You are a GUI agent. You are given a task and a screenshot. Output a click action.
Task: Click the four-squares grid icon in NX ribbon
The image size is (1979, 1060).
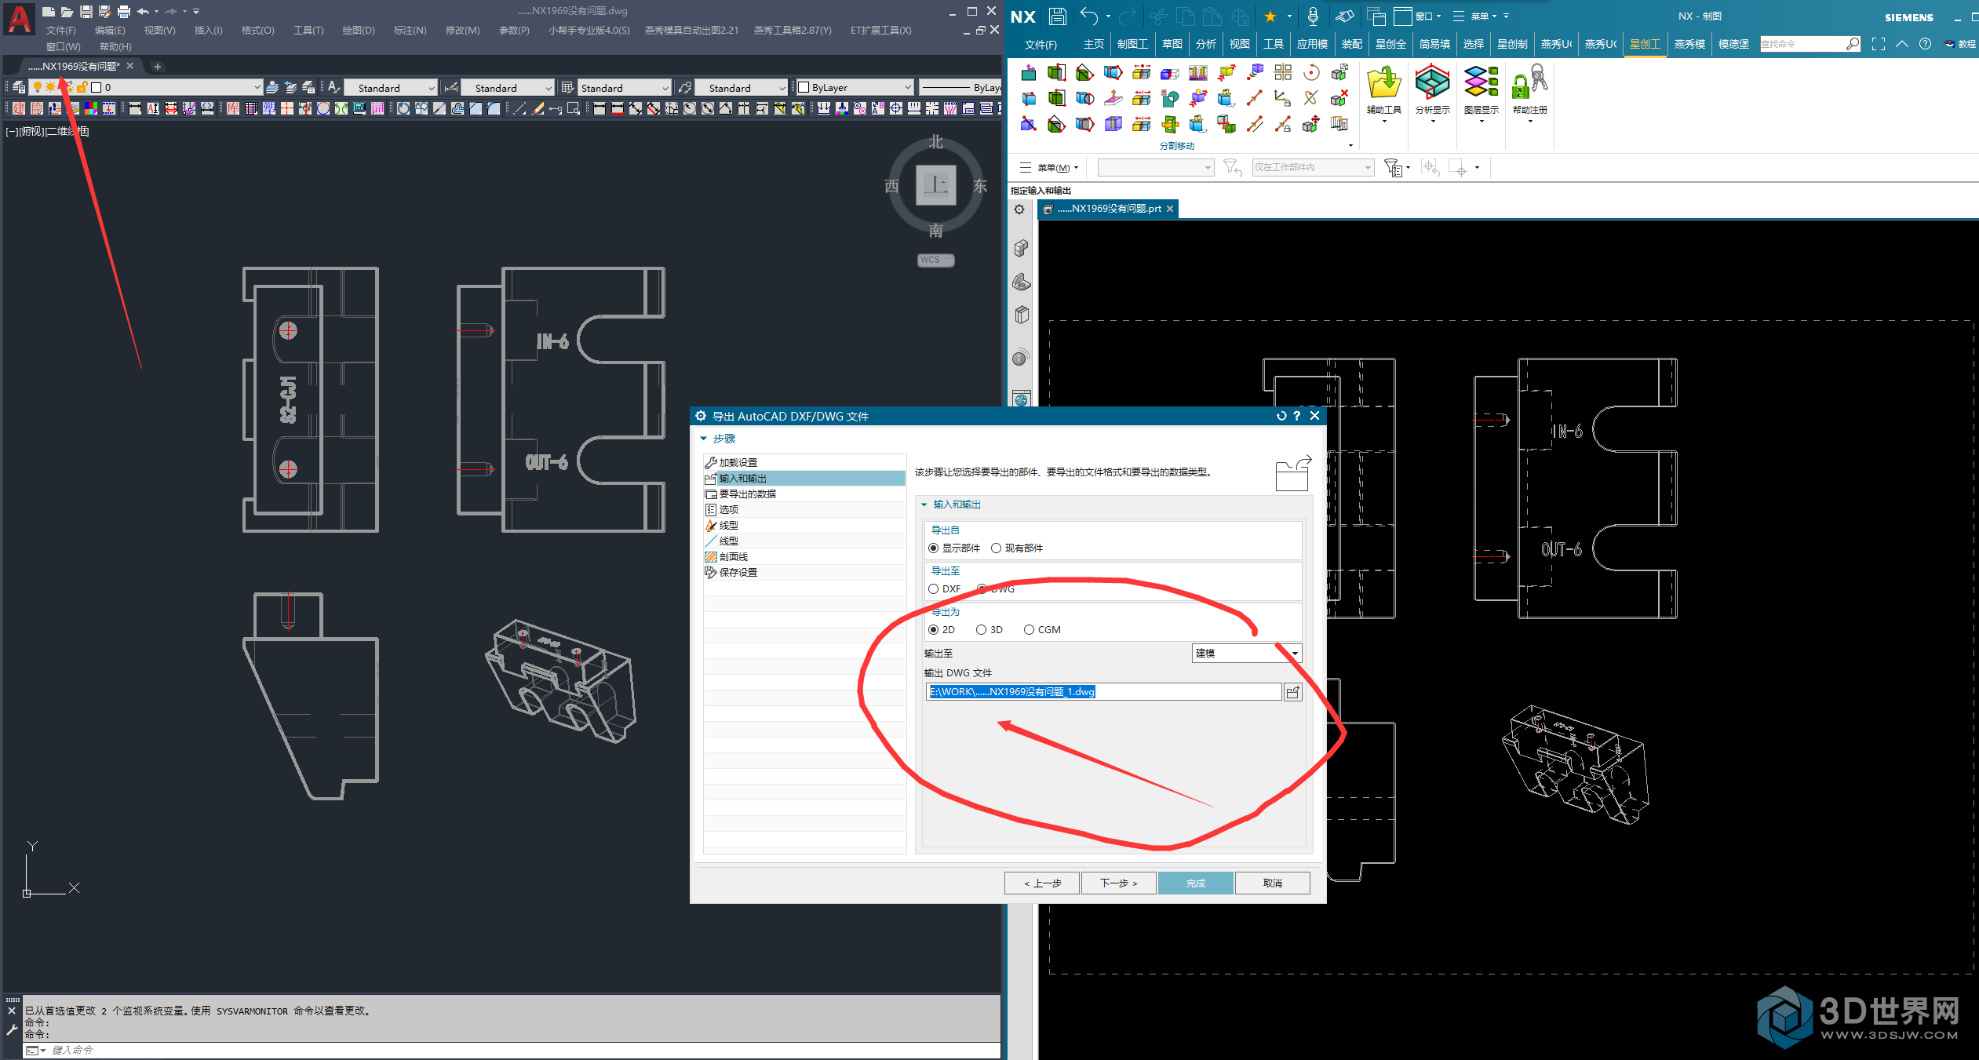(1283, 73)
